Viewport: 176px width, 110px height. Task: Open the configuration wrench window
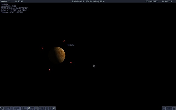coord(43,108)
